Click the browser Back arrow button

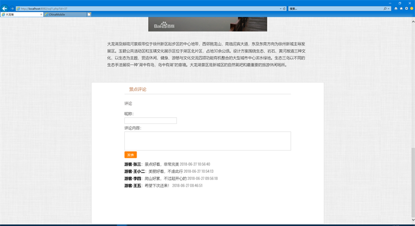[4, 8]
